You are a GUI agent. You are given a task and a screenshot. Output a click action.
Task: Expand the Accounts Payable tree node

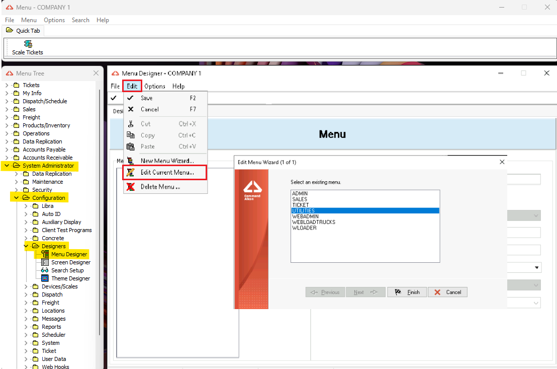click(7, 150)
